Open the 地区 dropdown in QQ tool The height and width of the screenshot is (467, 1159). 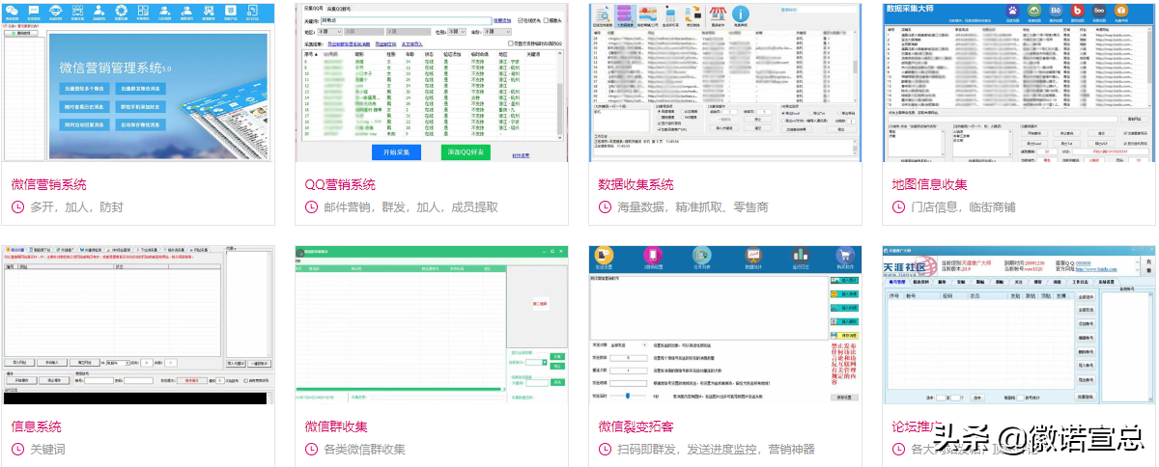click(329, 32)
